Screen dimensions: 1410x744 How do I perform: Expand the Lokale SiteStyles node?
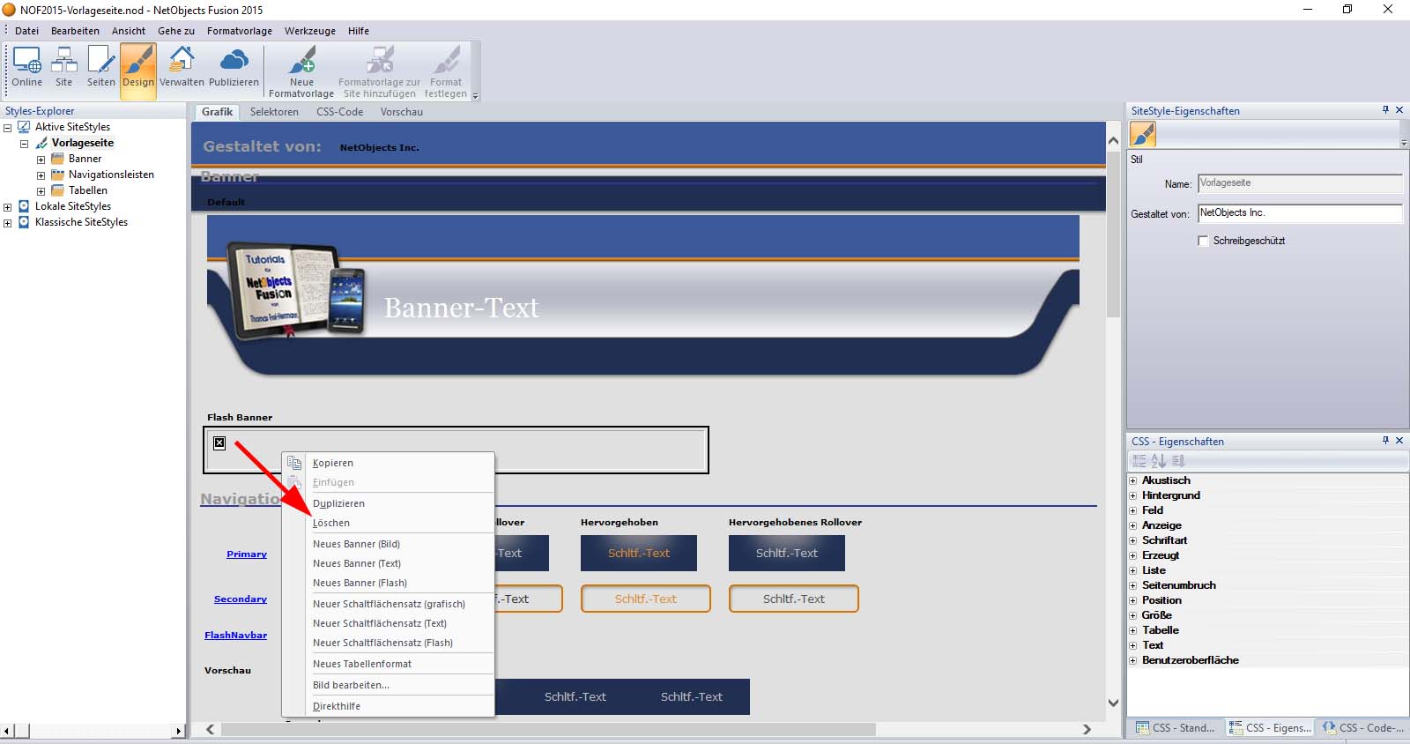[x=8, y=207]
